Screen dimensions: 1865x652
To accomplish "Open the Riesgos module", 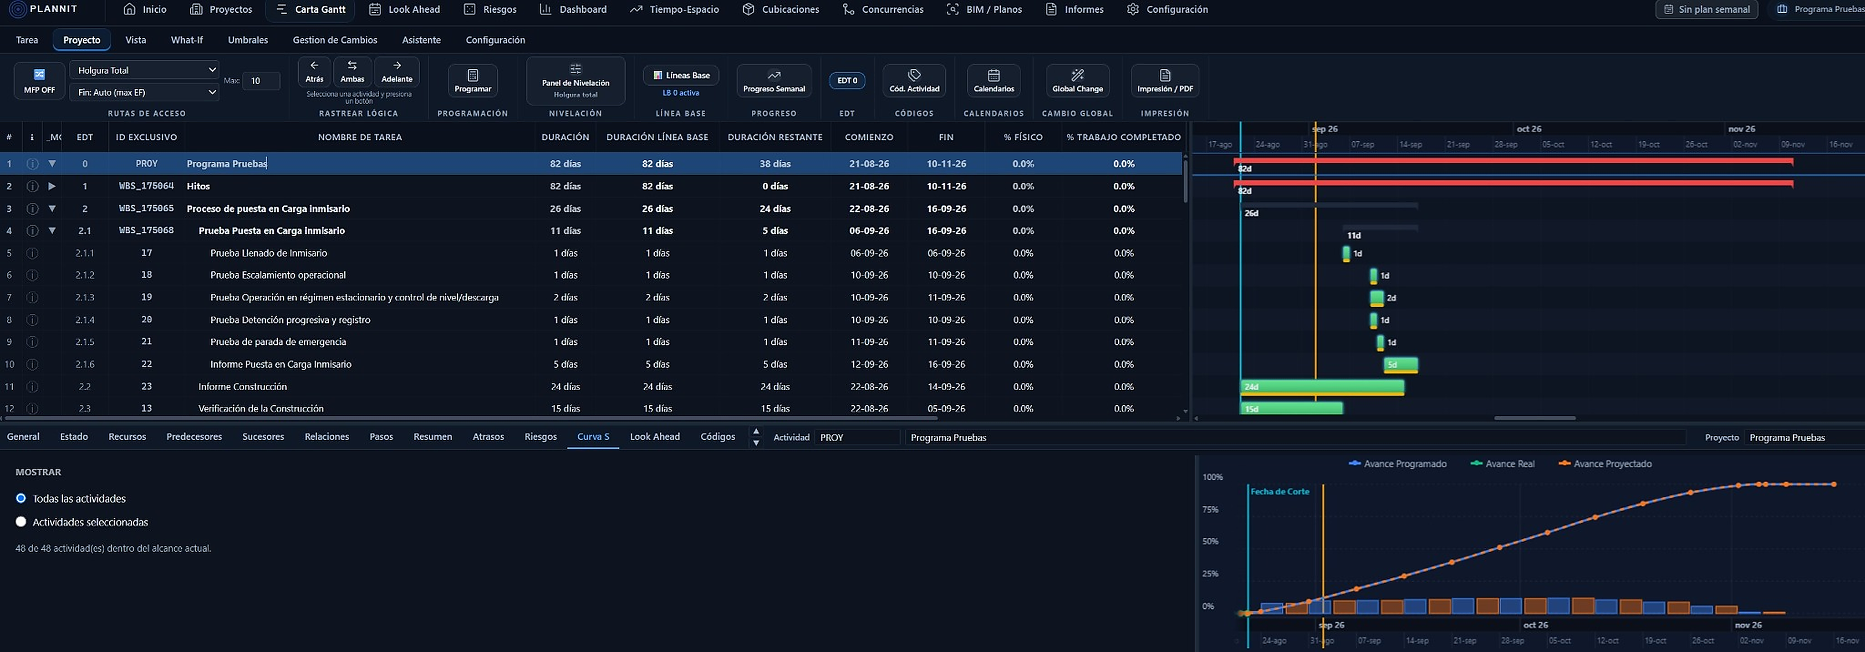I will pyautogui.click(x=490, y=10).
